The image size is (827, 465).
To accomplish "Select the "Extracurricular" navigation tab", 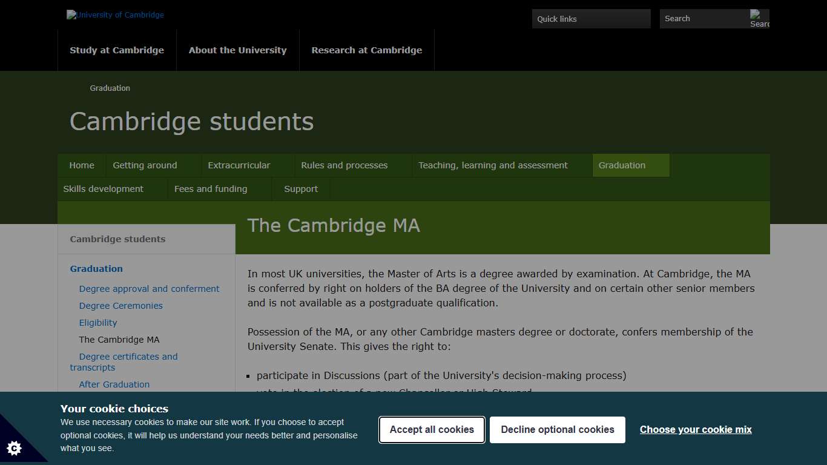I will [x=239, y=165].
